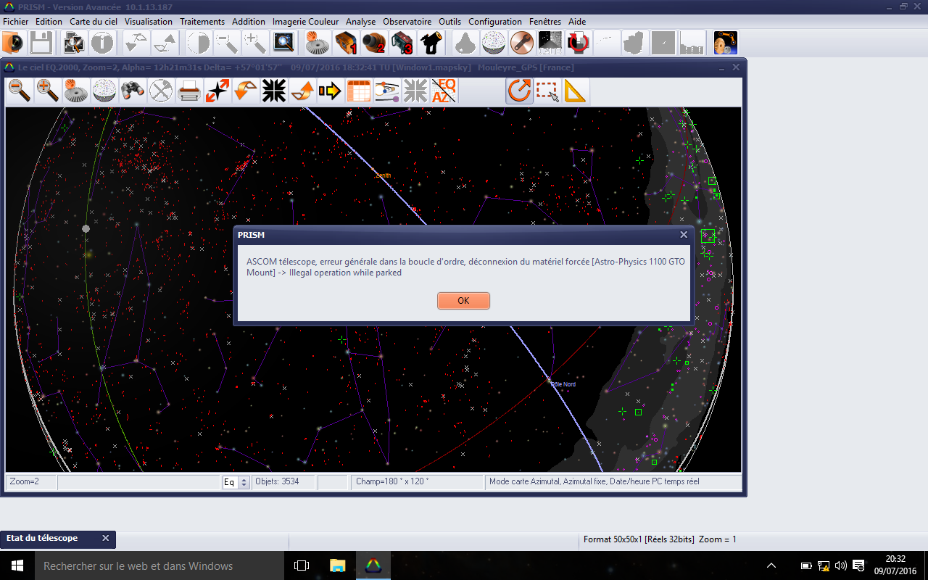Open the Imagerie Couleur menu
928x580 pixels.
(305, 22)
